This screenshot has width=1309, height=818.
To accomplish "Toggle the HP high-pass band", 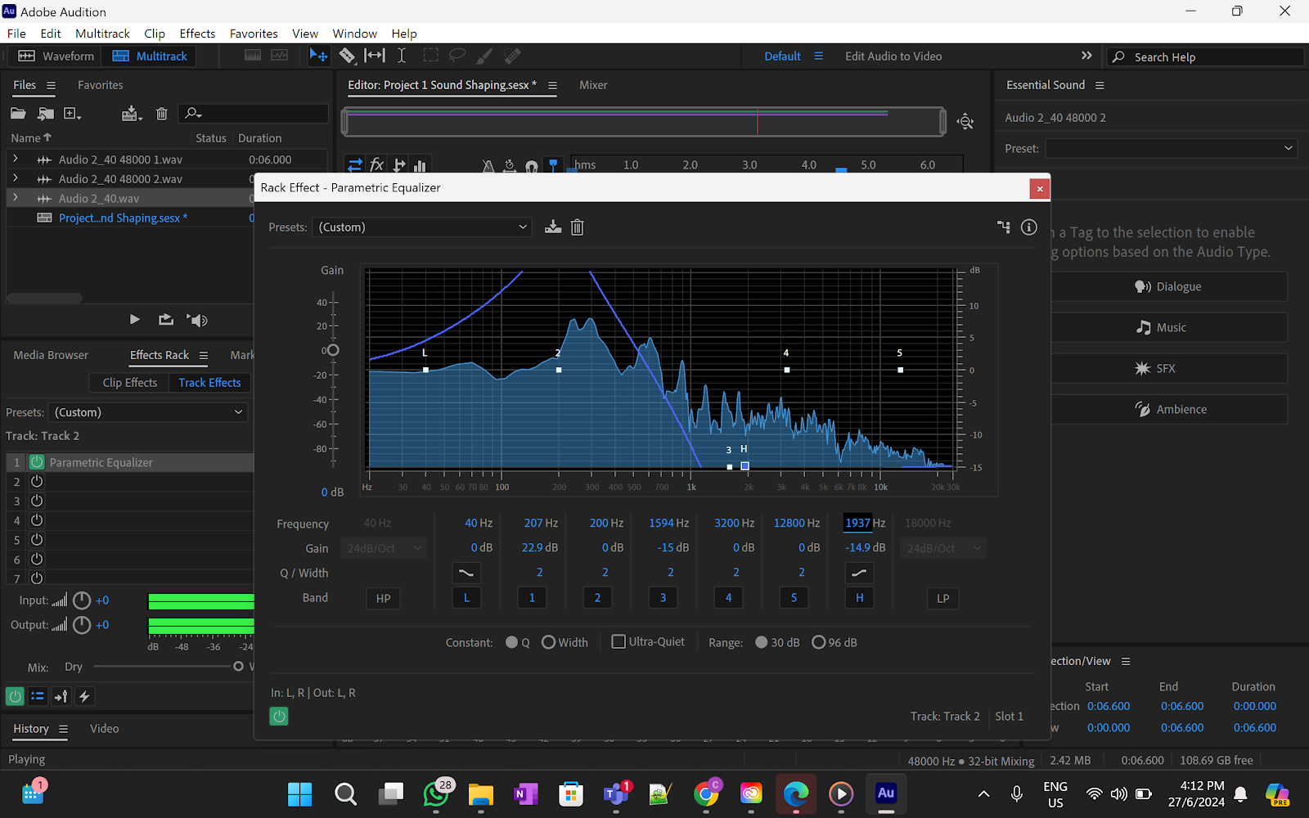I will pos(383,598).
